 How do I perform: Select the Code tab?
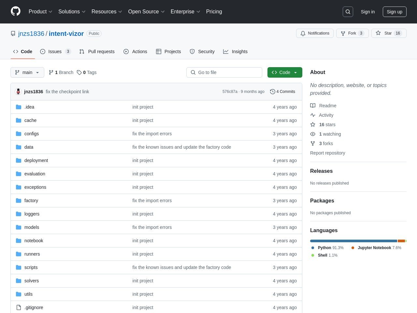23,52
